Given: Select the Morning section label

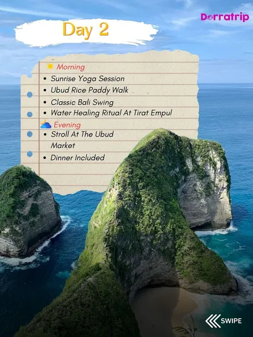Looking at the screenshot, I should click(x=71, y=67).
